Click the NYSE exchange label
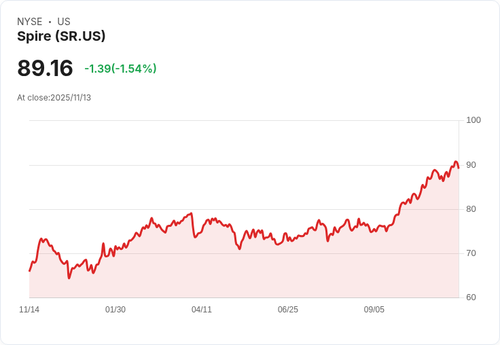 coord(30,22)
